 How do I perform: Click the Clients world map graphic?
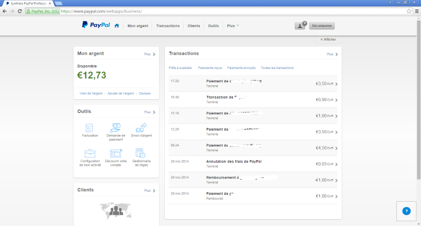pos(116,211)
